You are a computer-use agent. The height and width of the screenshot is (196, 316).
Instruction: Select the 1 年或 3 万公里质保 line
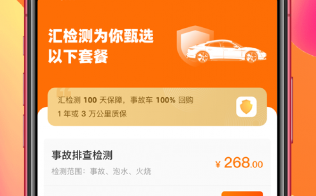92,114
